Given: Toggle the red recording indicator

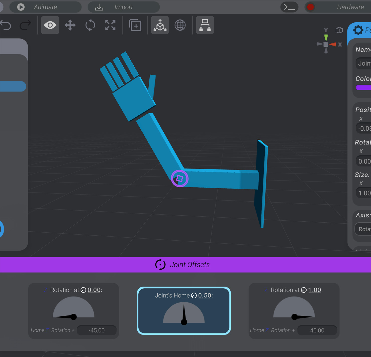Looking at the screenshot, I should (x=310, y=7).
